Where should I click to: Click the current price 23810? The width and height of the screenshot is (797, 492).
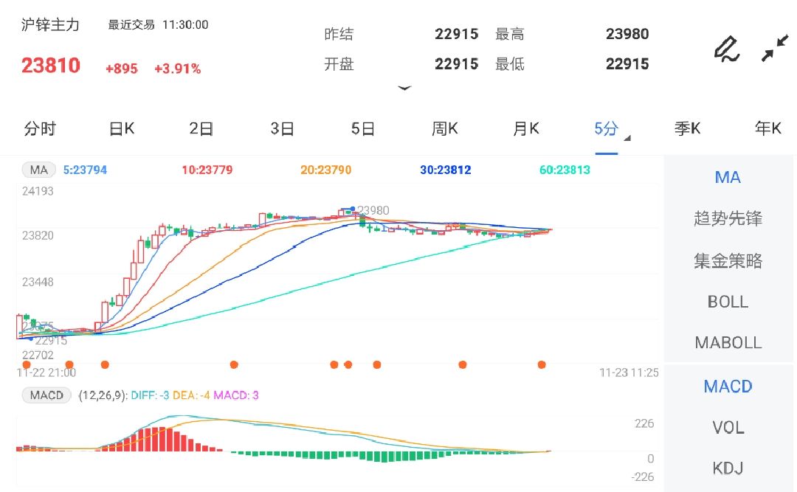(51, 66)
